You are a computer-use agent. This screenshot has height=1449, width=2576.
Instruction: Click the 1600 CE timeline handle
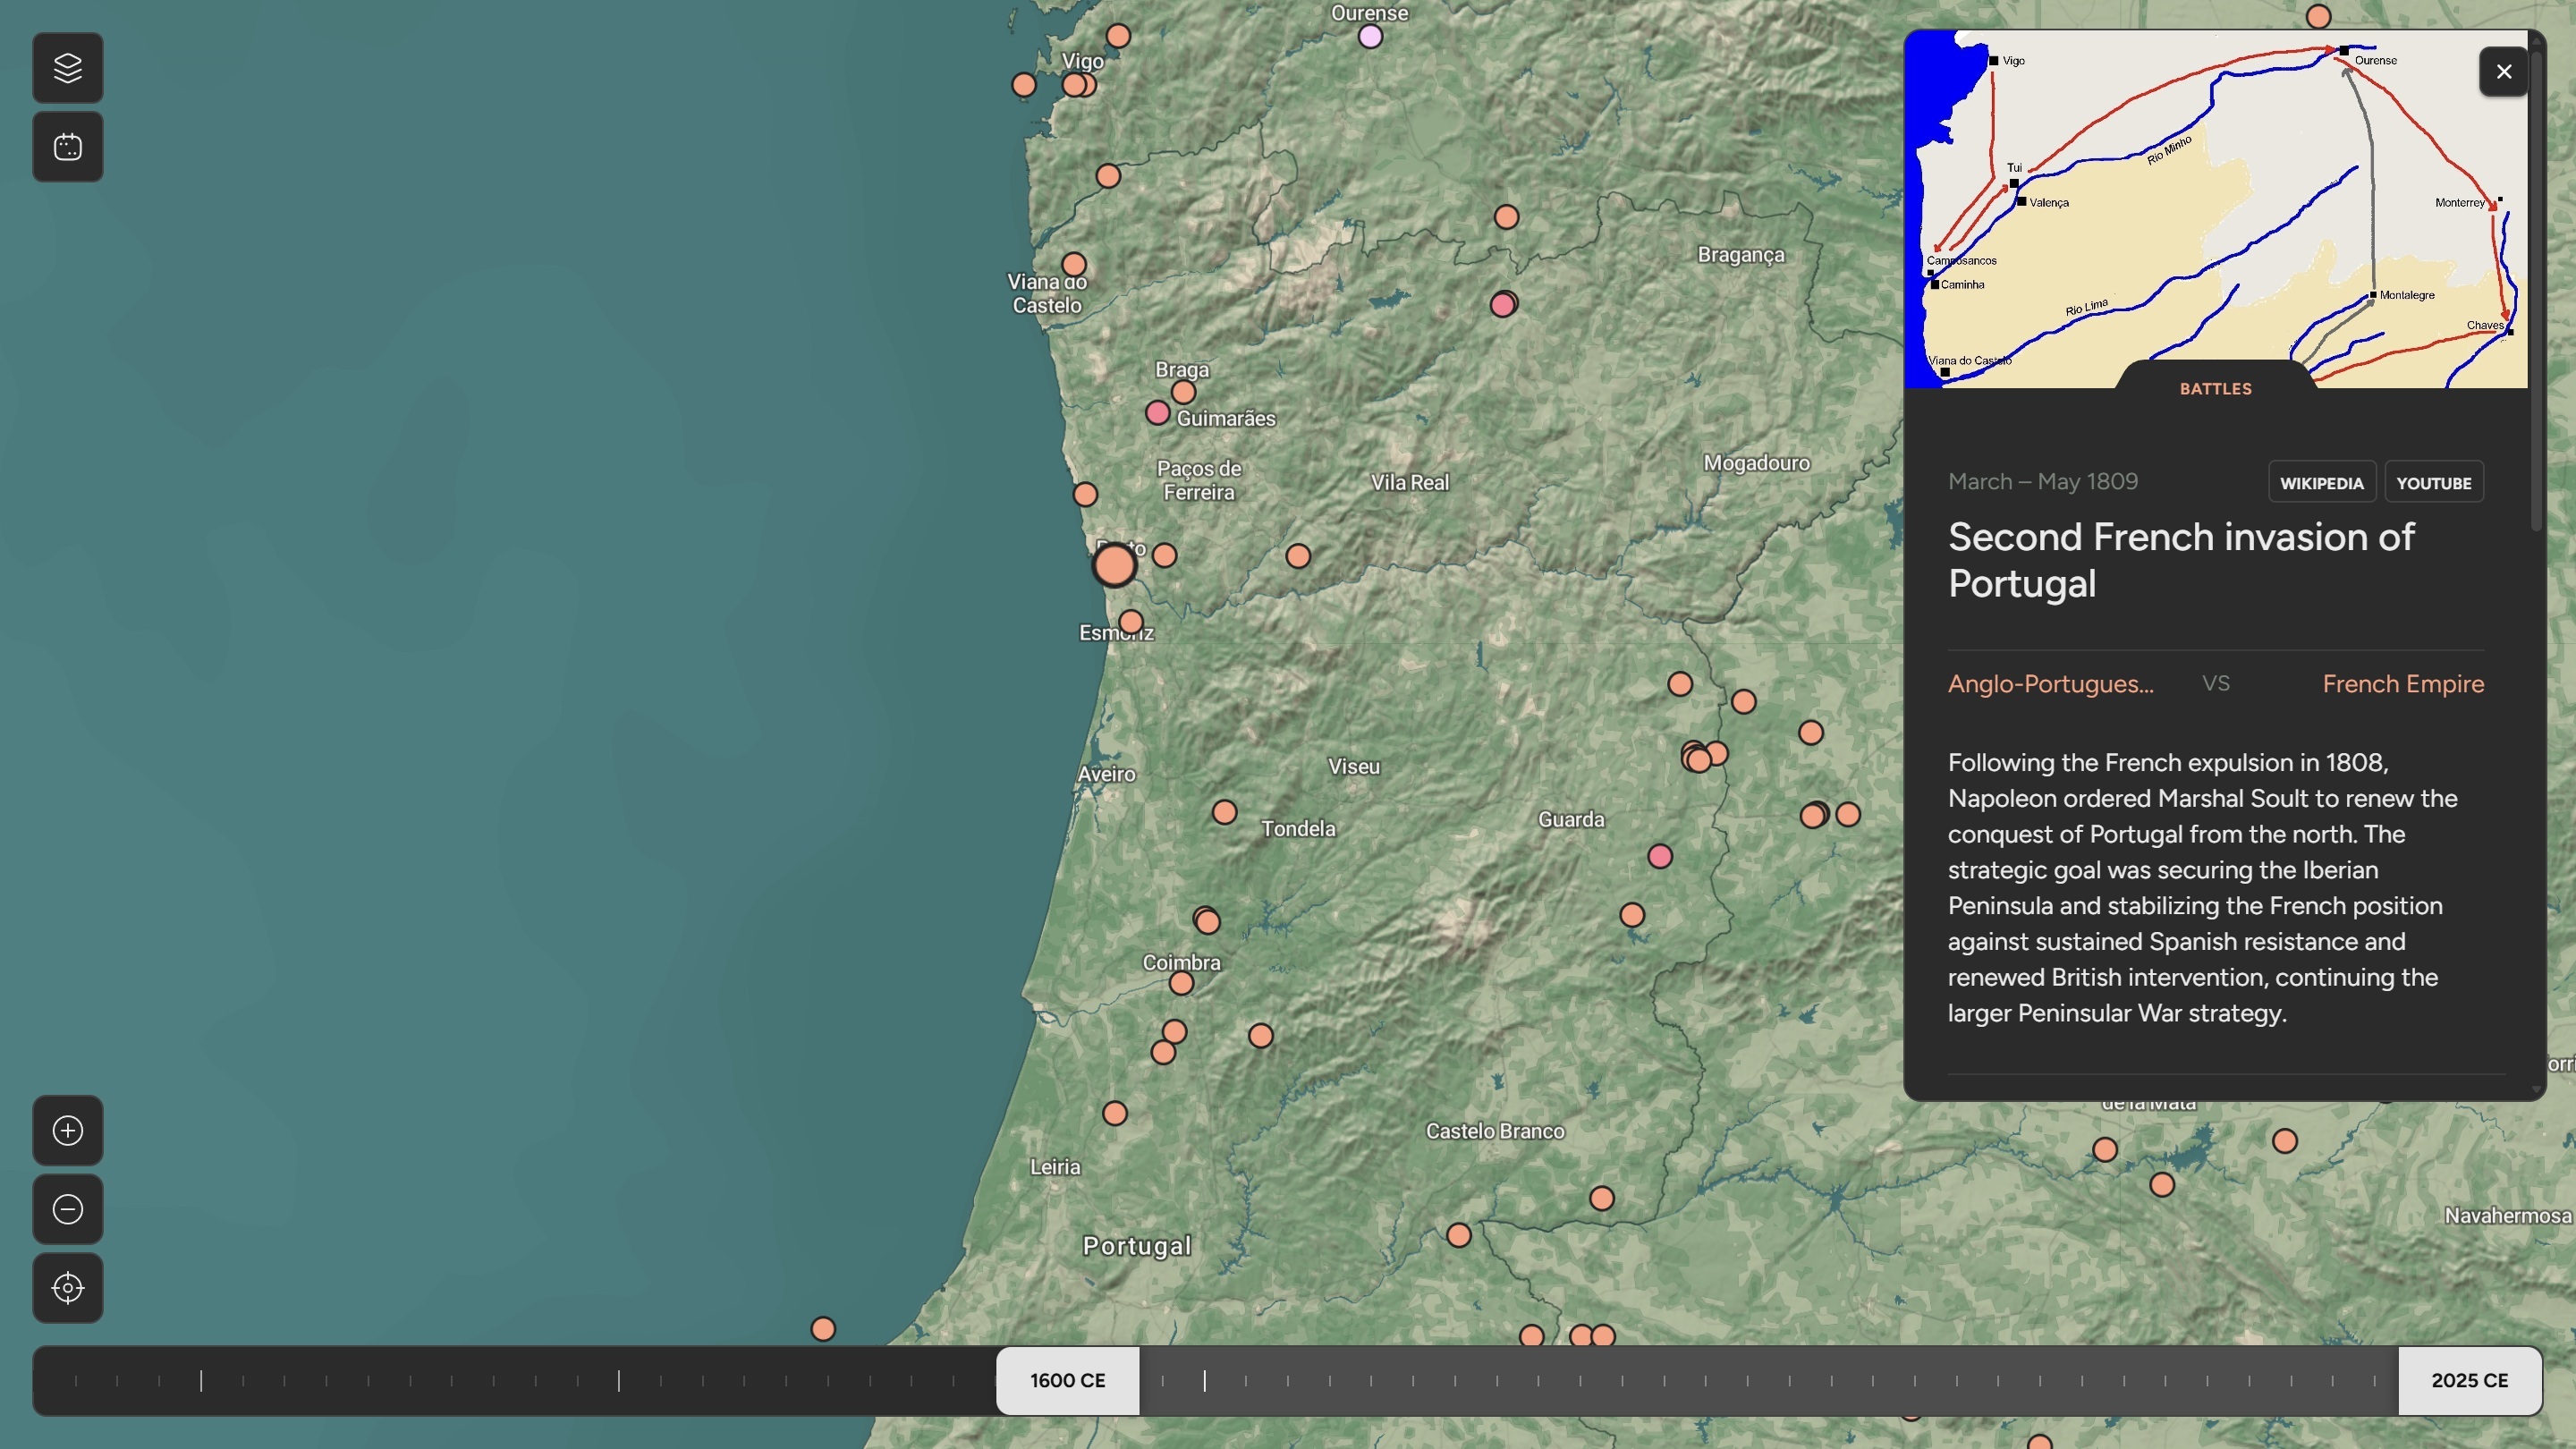[x=1067, y=1380]
